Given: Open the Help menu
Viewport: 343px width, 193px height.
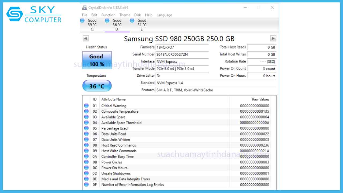Looking at the screenshot, I should [x=149, y=15].
